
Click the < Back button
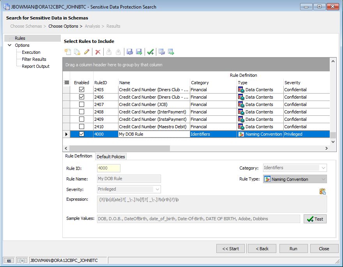coord(262,249)
